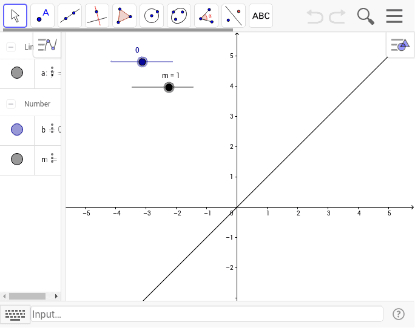Collapse the Line category in Algebra view
This screenshot has height=328, width=415.
click(11, 47)
